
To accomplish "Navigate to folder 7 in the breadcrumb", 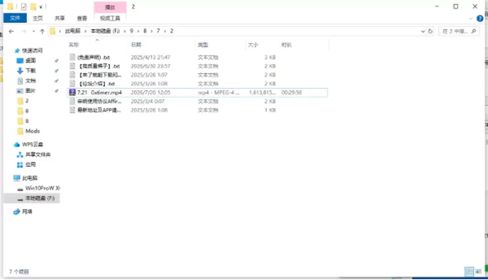I will click(x=158, y=31).
